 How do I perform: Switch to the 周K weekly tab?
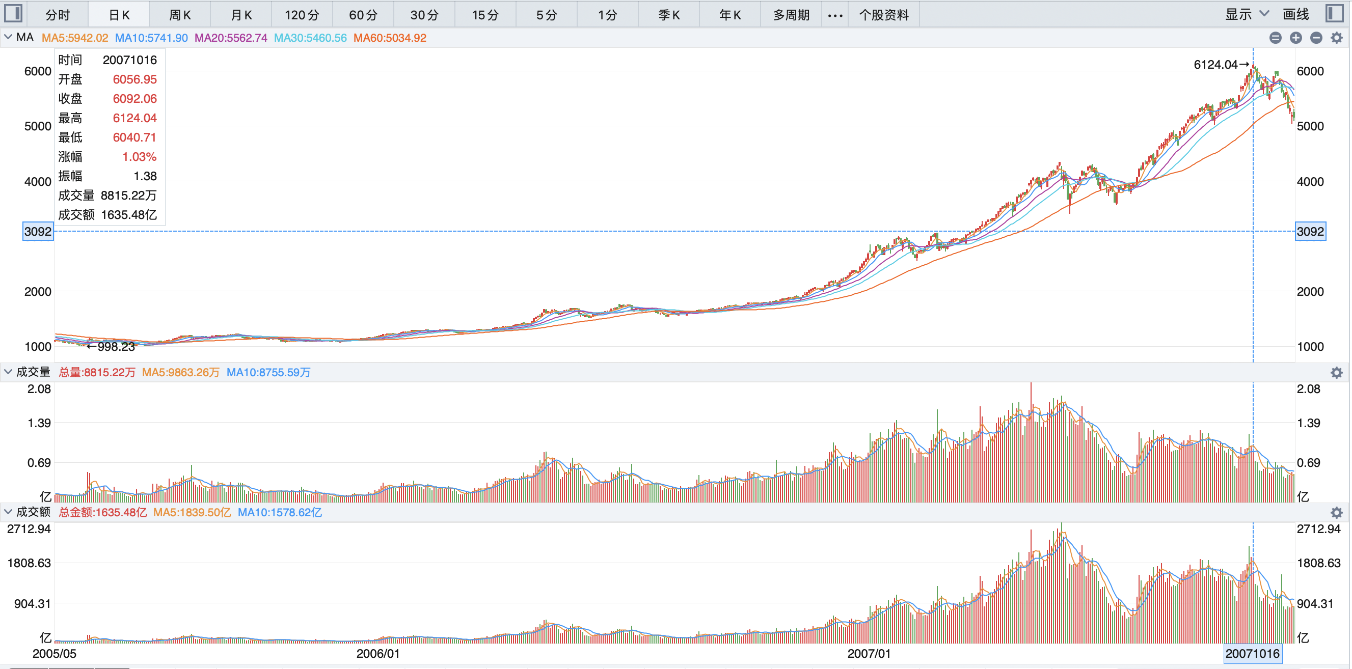(179, 15)
